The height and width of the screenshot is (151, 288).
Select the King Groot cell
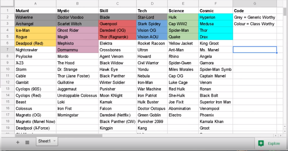216,43
